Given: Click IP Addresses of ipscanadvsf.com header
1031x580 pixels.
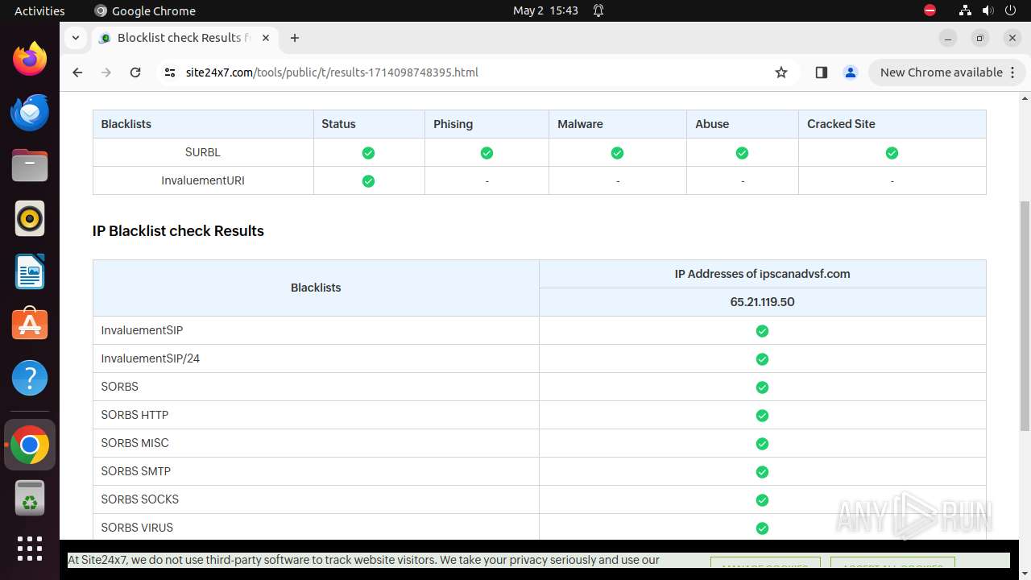Looking at the screenshot, I should [x=762, y=274].
